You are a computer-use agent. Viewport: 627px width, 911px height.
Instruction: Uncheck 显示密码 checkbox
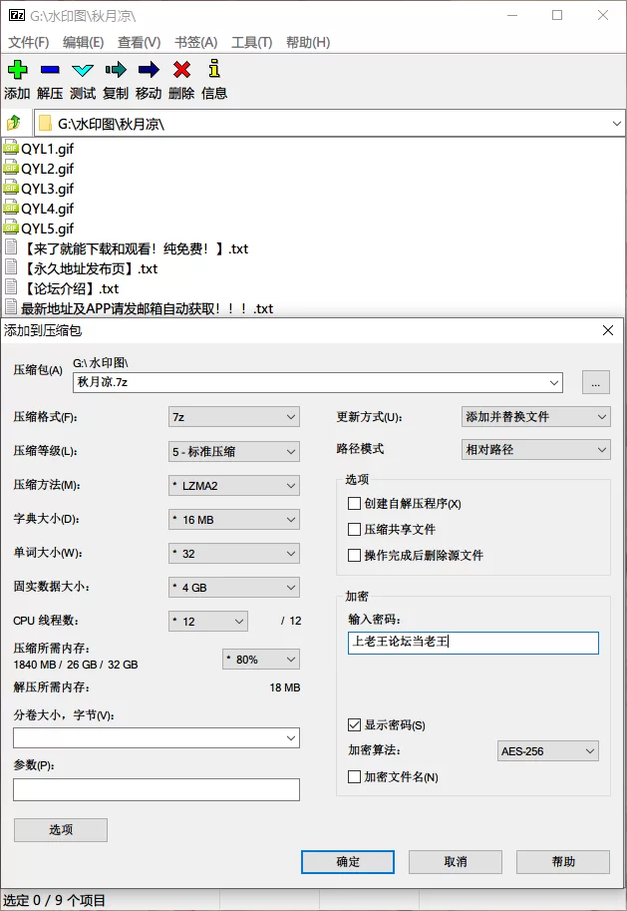[x=354, y=724]
